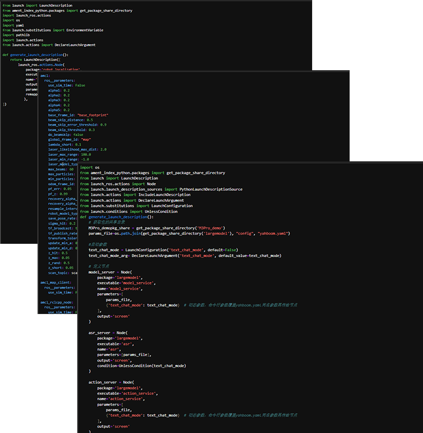This screenshot has width=423, height=433.
Task: Click 'laser_min_range: -1.0' line
Action: pyautogui.click(x=69, y=159)
